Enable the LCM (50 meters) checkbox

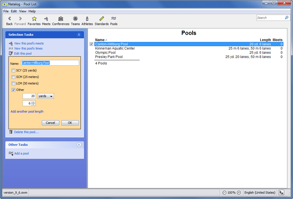(x=13, y=83)
